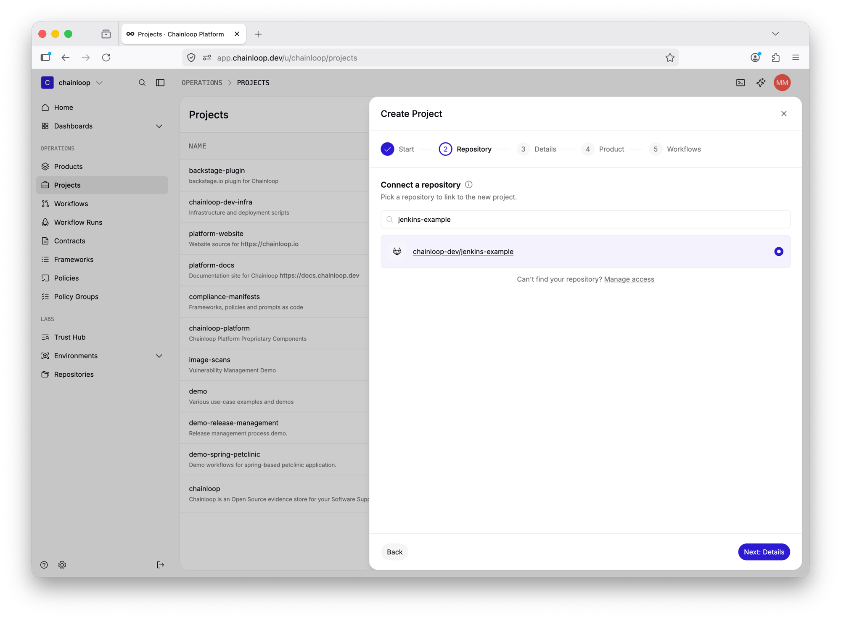
Task: Click the browser back arrow
Action: [x=66, y=58]
